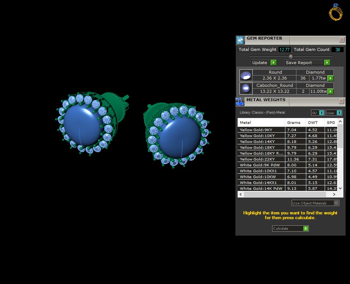Screen dimensions: 350x284
Task: Click the horizontal scroll right arrow
Action: (x=334, y=195)
